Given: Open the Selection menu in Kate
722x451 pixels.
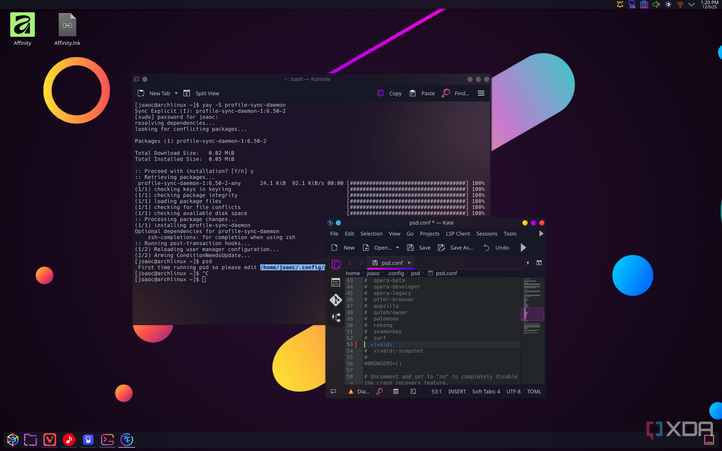Looking at the screenshot, I should pyautogui.click(x=371, y=234).
